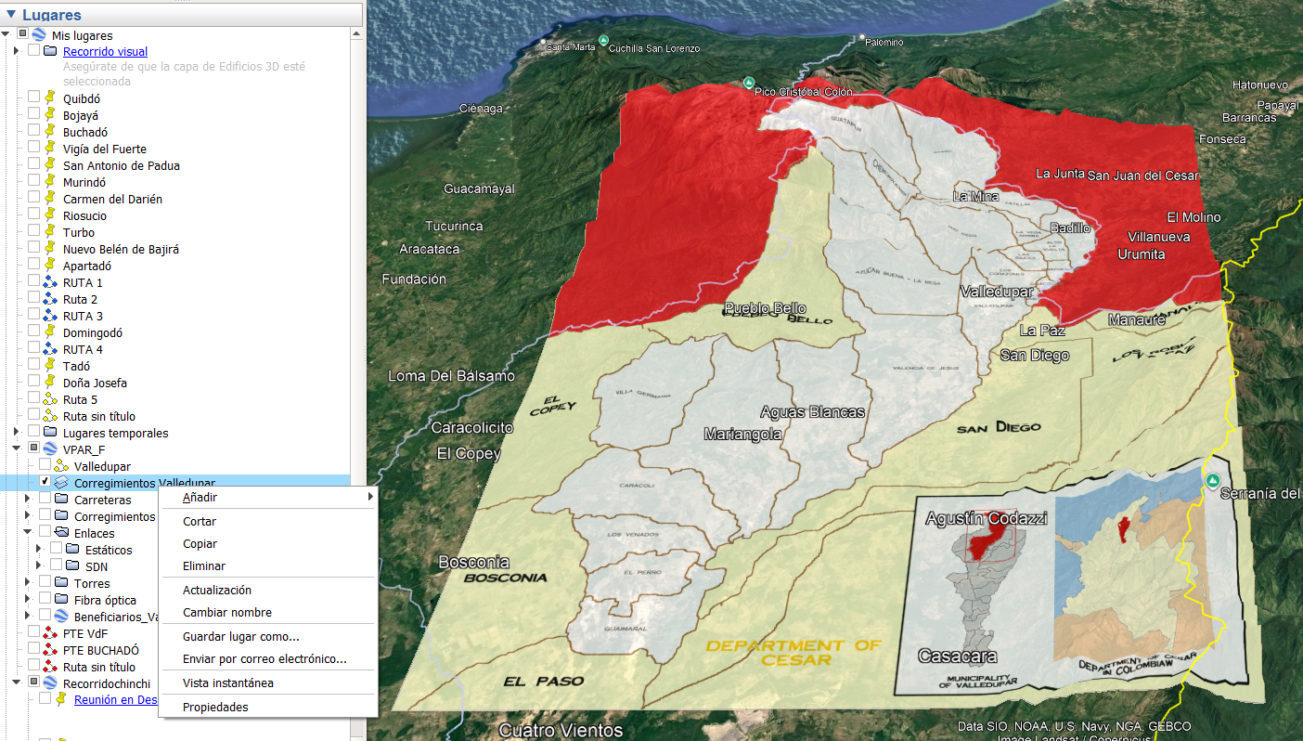This screenshot has width=1303, height=741.
Task: Click the red path icon of PTE BUCHADÓ
Action: tap(50, 650)
